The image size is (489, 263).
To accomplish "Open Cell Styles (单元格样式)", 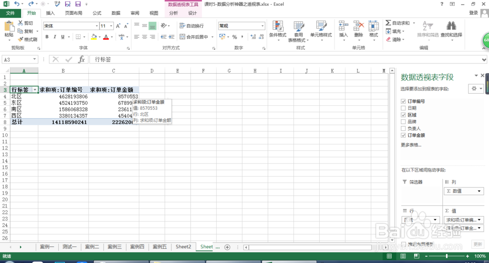I will click(x=321, y=31).
